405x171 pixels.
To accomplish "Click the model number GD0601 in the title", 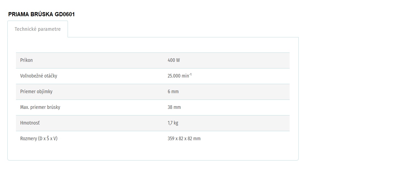I will point(65,15).
